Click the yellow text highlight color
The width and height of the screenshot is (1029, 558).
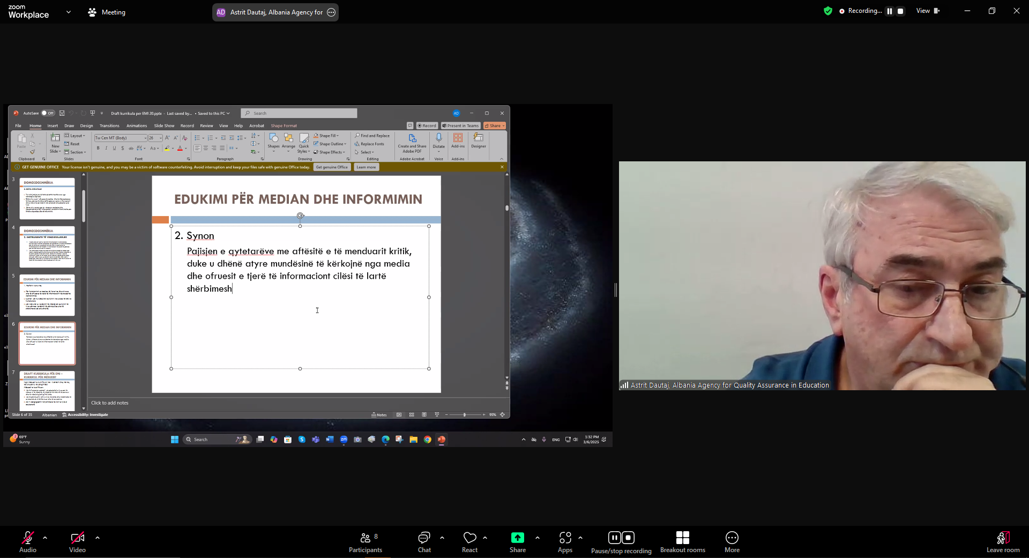167,148
